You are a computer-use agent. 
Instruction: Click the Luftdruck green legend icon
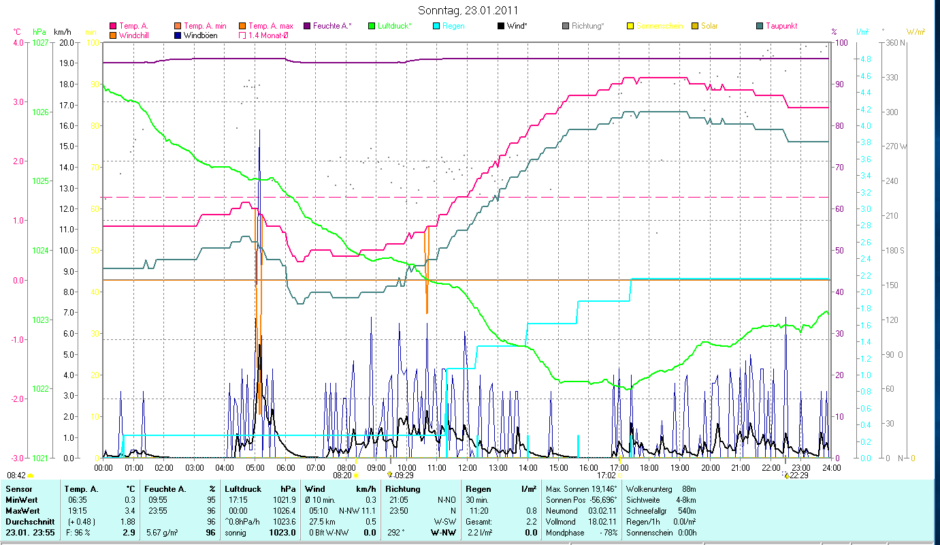click(x=372, y=27)
